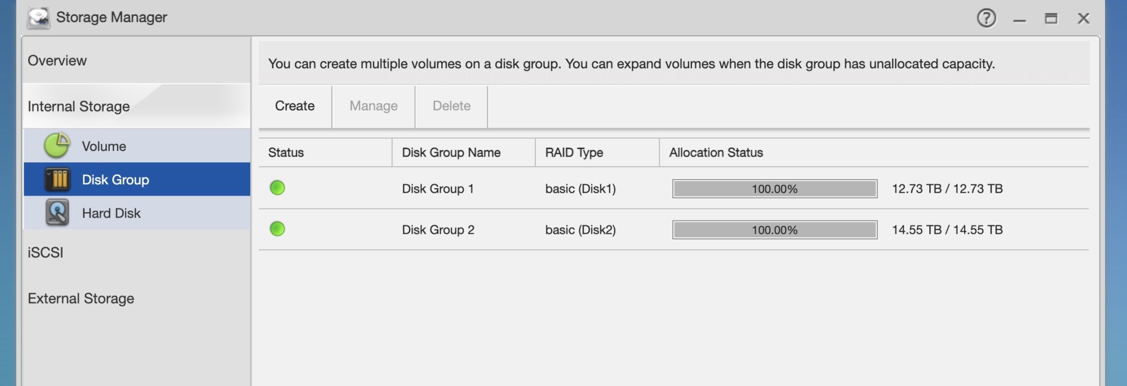This screenshot has width=1127, height=386.
Task: Click Disk Group 1 allocation progress bar
Action: (774, 189)
